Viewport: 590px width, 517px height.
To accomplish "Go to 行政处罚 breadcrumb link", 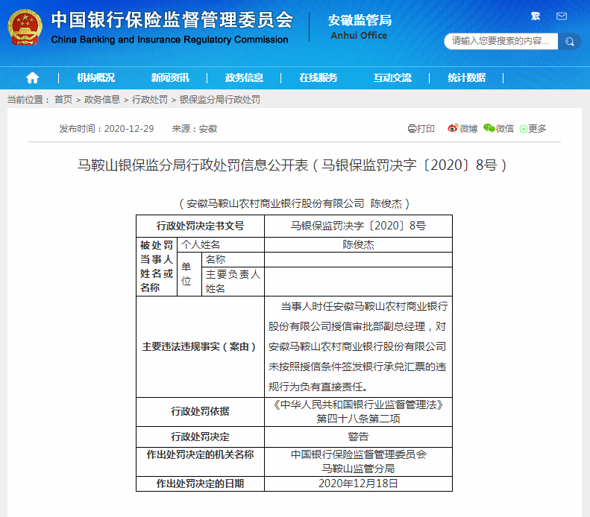I will click(x=150, y=100).
